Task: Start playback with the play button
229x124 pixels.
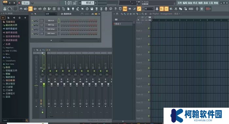Action: point(9,3)
